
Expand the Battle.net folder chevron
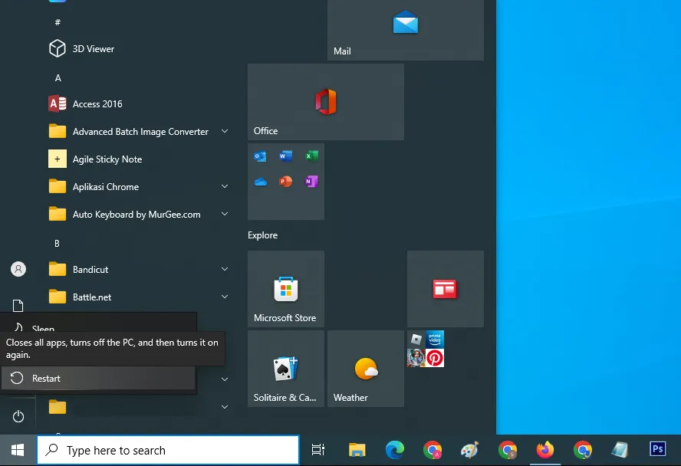point(225,297)
